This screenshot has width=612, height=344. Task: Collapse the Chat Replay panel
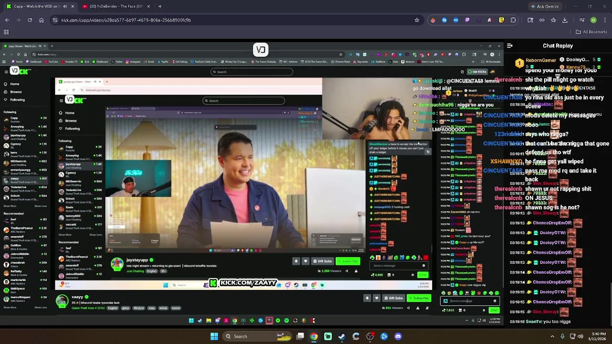[510, 46]
